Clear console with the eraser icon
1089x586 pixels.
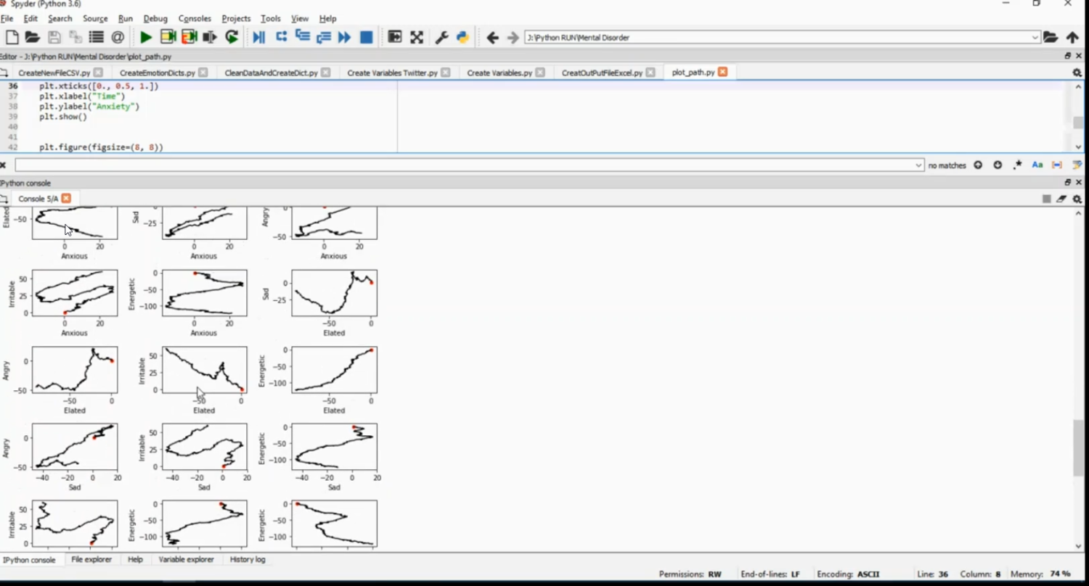point(1061,199)
